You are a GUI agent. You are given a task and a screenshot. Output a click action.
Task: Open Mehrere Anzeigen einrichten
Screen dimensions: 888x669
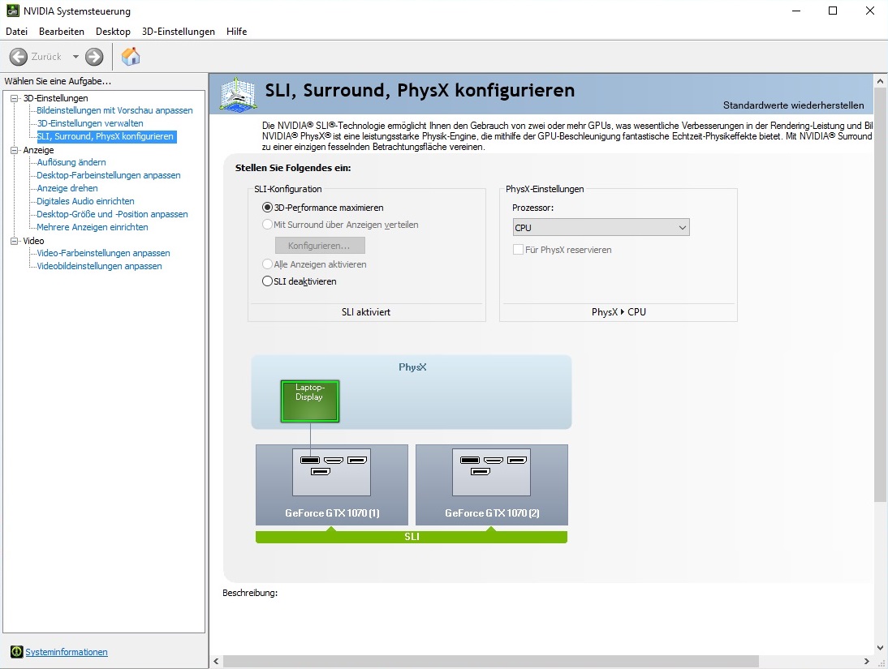(93, 228)
